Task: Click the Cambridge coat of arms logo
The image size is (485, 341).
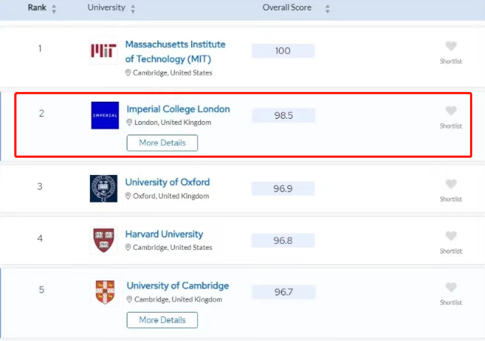Action: [x=105, y=292]
